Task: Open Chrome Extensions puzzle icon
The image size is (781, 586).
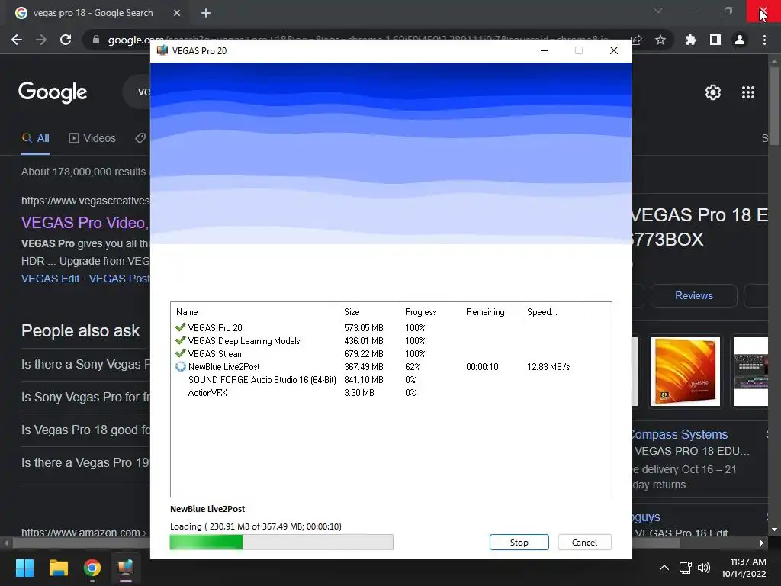Action: coord(691,40)
